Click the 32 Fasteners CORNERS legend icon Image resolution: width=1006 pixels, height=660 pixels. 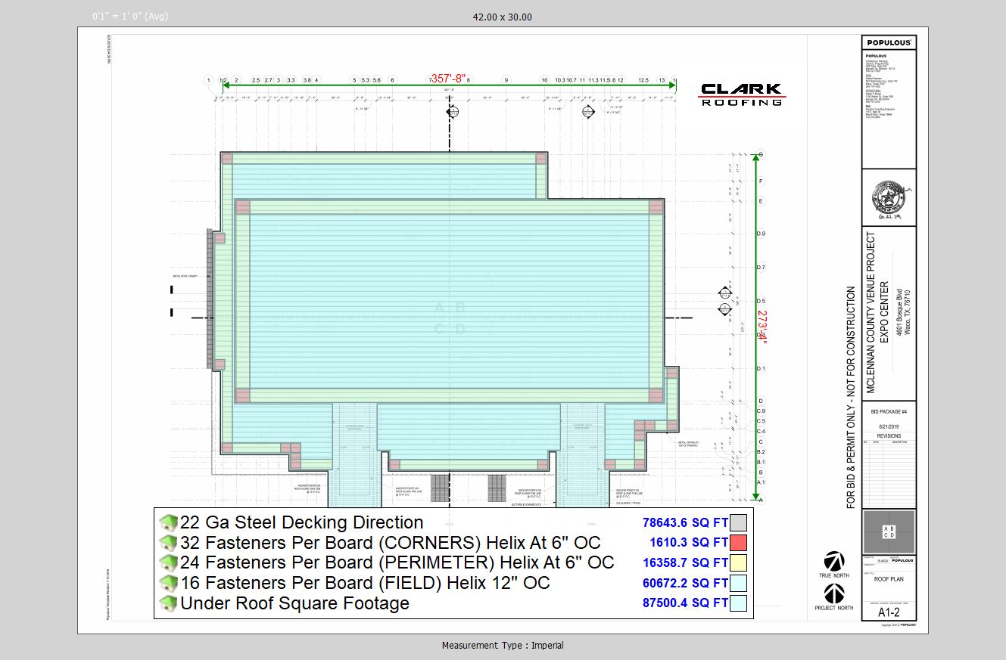click(168, 543)
